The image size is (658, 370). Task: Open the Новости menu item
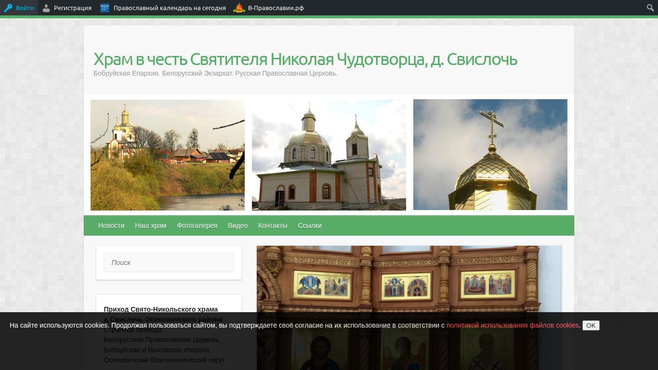click(111, 225)
